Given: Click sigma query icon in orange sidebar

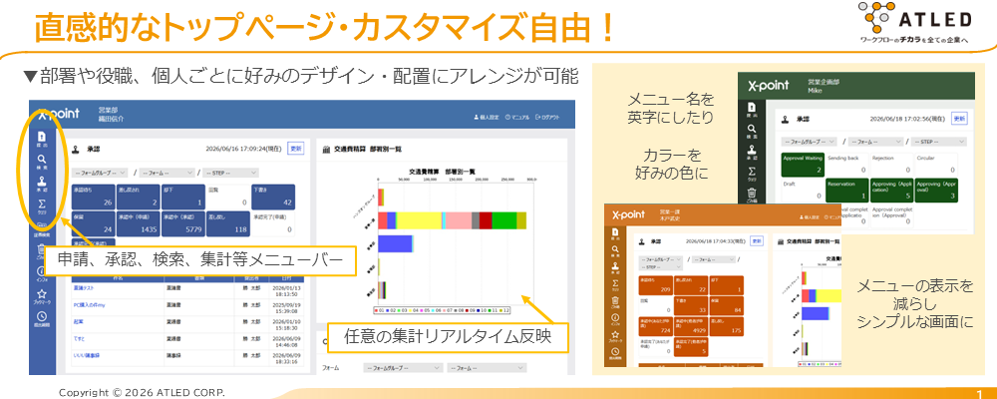Looking at the screenshot, I should click(x=615, y=284).
